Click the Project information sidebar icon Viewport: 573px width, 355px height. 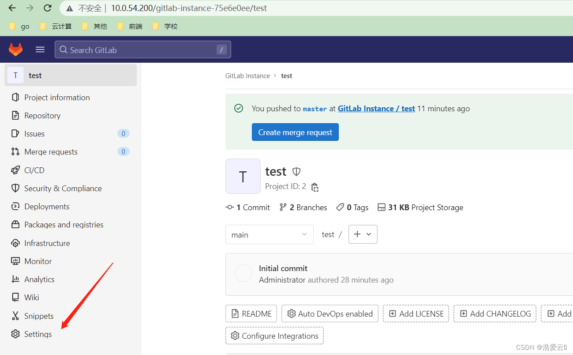point(15,97)
